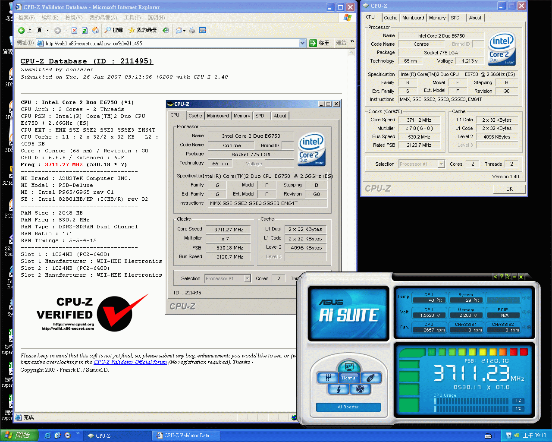
Task: Click 3711.2 MHz Core Speed value in CPU-Z
Action: (x=419, y=120)
